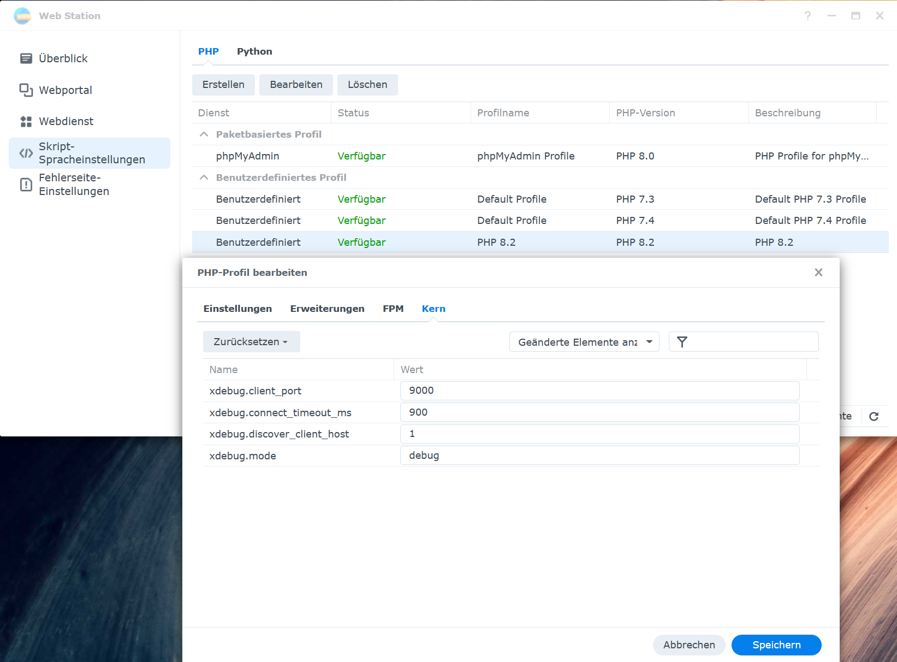Open Webportal in the sidebar

click(90, 90)
